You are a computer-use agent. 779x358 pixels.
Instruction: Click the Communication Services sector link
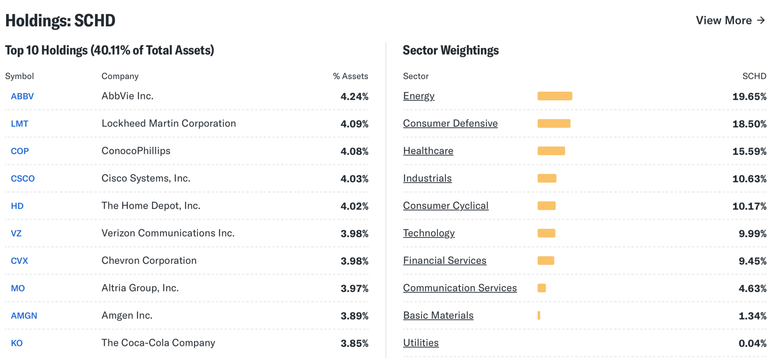(x=460, y=288)
